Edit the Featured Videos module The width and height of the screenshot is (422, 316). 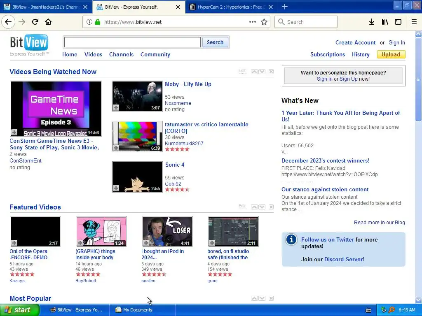242,206
